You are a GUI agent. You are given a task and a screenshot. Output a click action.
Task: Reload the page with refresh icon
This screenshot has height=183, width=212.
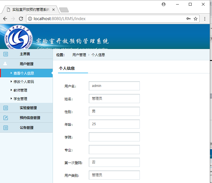[21, 19]
